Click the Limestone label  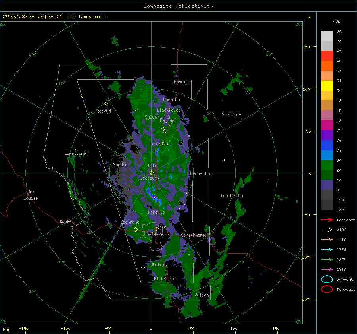point(75,153)
